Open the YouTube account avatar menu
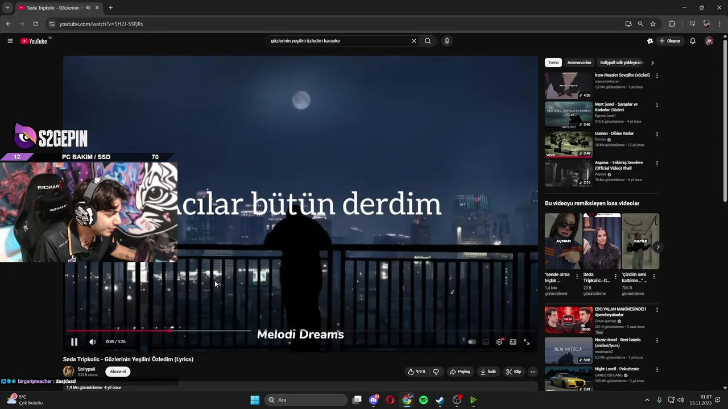Viewport: 728px width, 409px height. (x=709, y=41)
